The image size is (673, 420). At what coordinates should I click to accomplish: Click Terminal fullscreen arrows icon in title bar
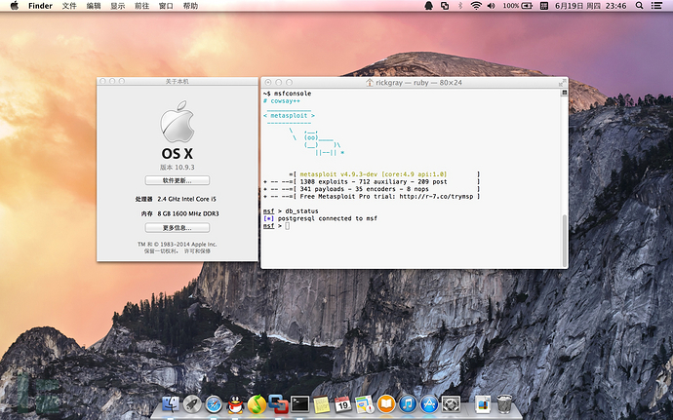562,83
